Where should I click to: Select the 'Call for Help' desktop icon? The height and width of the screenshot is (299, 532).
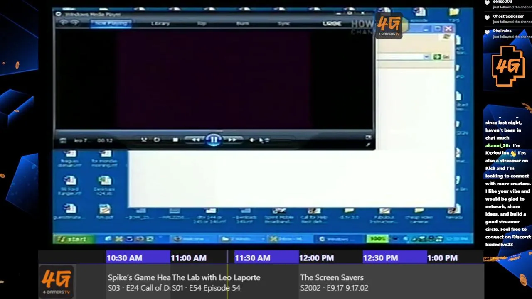(314, 216)
